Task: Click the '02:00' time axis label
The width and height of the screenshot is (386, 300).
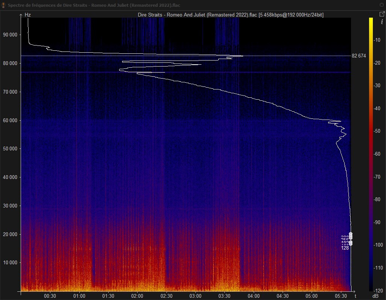Action: pyautogui.click(x=137, y=296)
